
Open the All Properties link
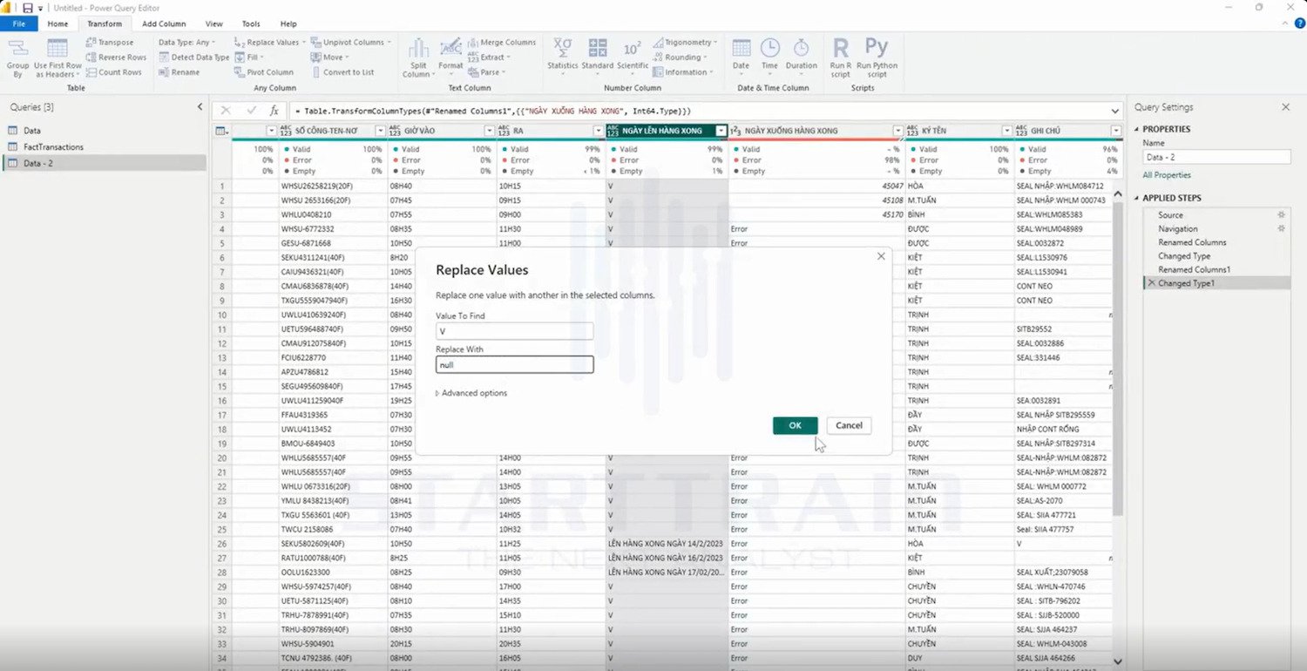pyautogui.click(x=1167, y=175)
